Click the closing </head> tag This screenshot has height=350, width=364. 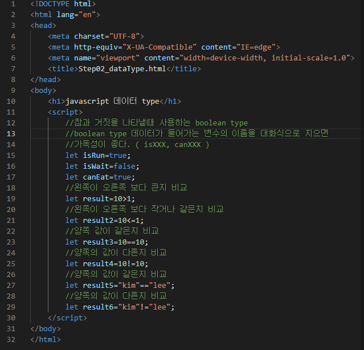click(x=46, y=80)
